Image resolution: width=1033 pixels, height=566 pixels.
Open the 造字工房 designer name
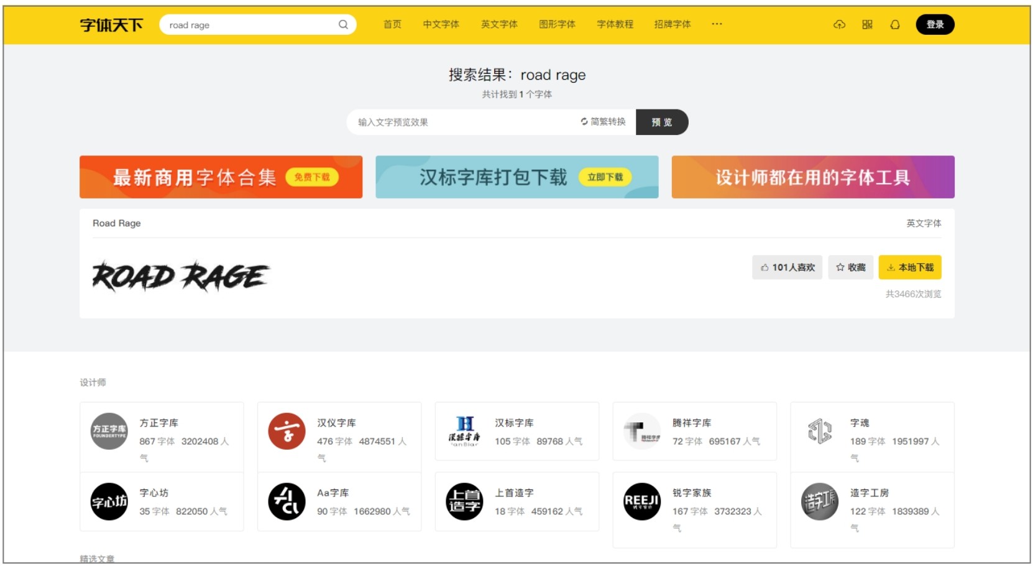870,493
